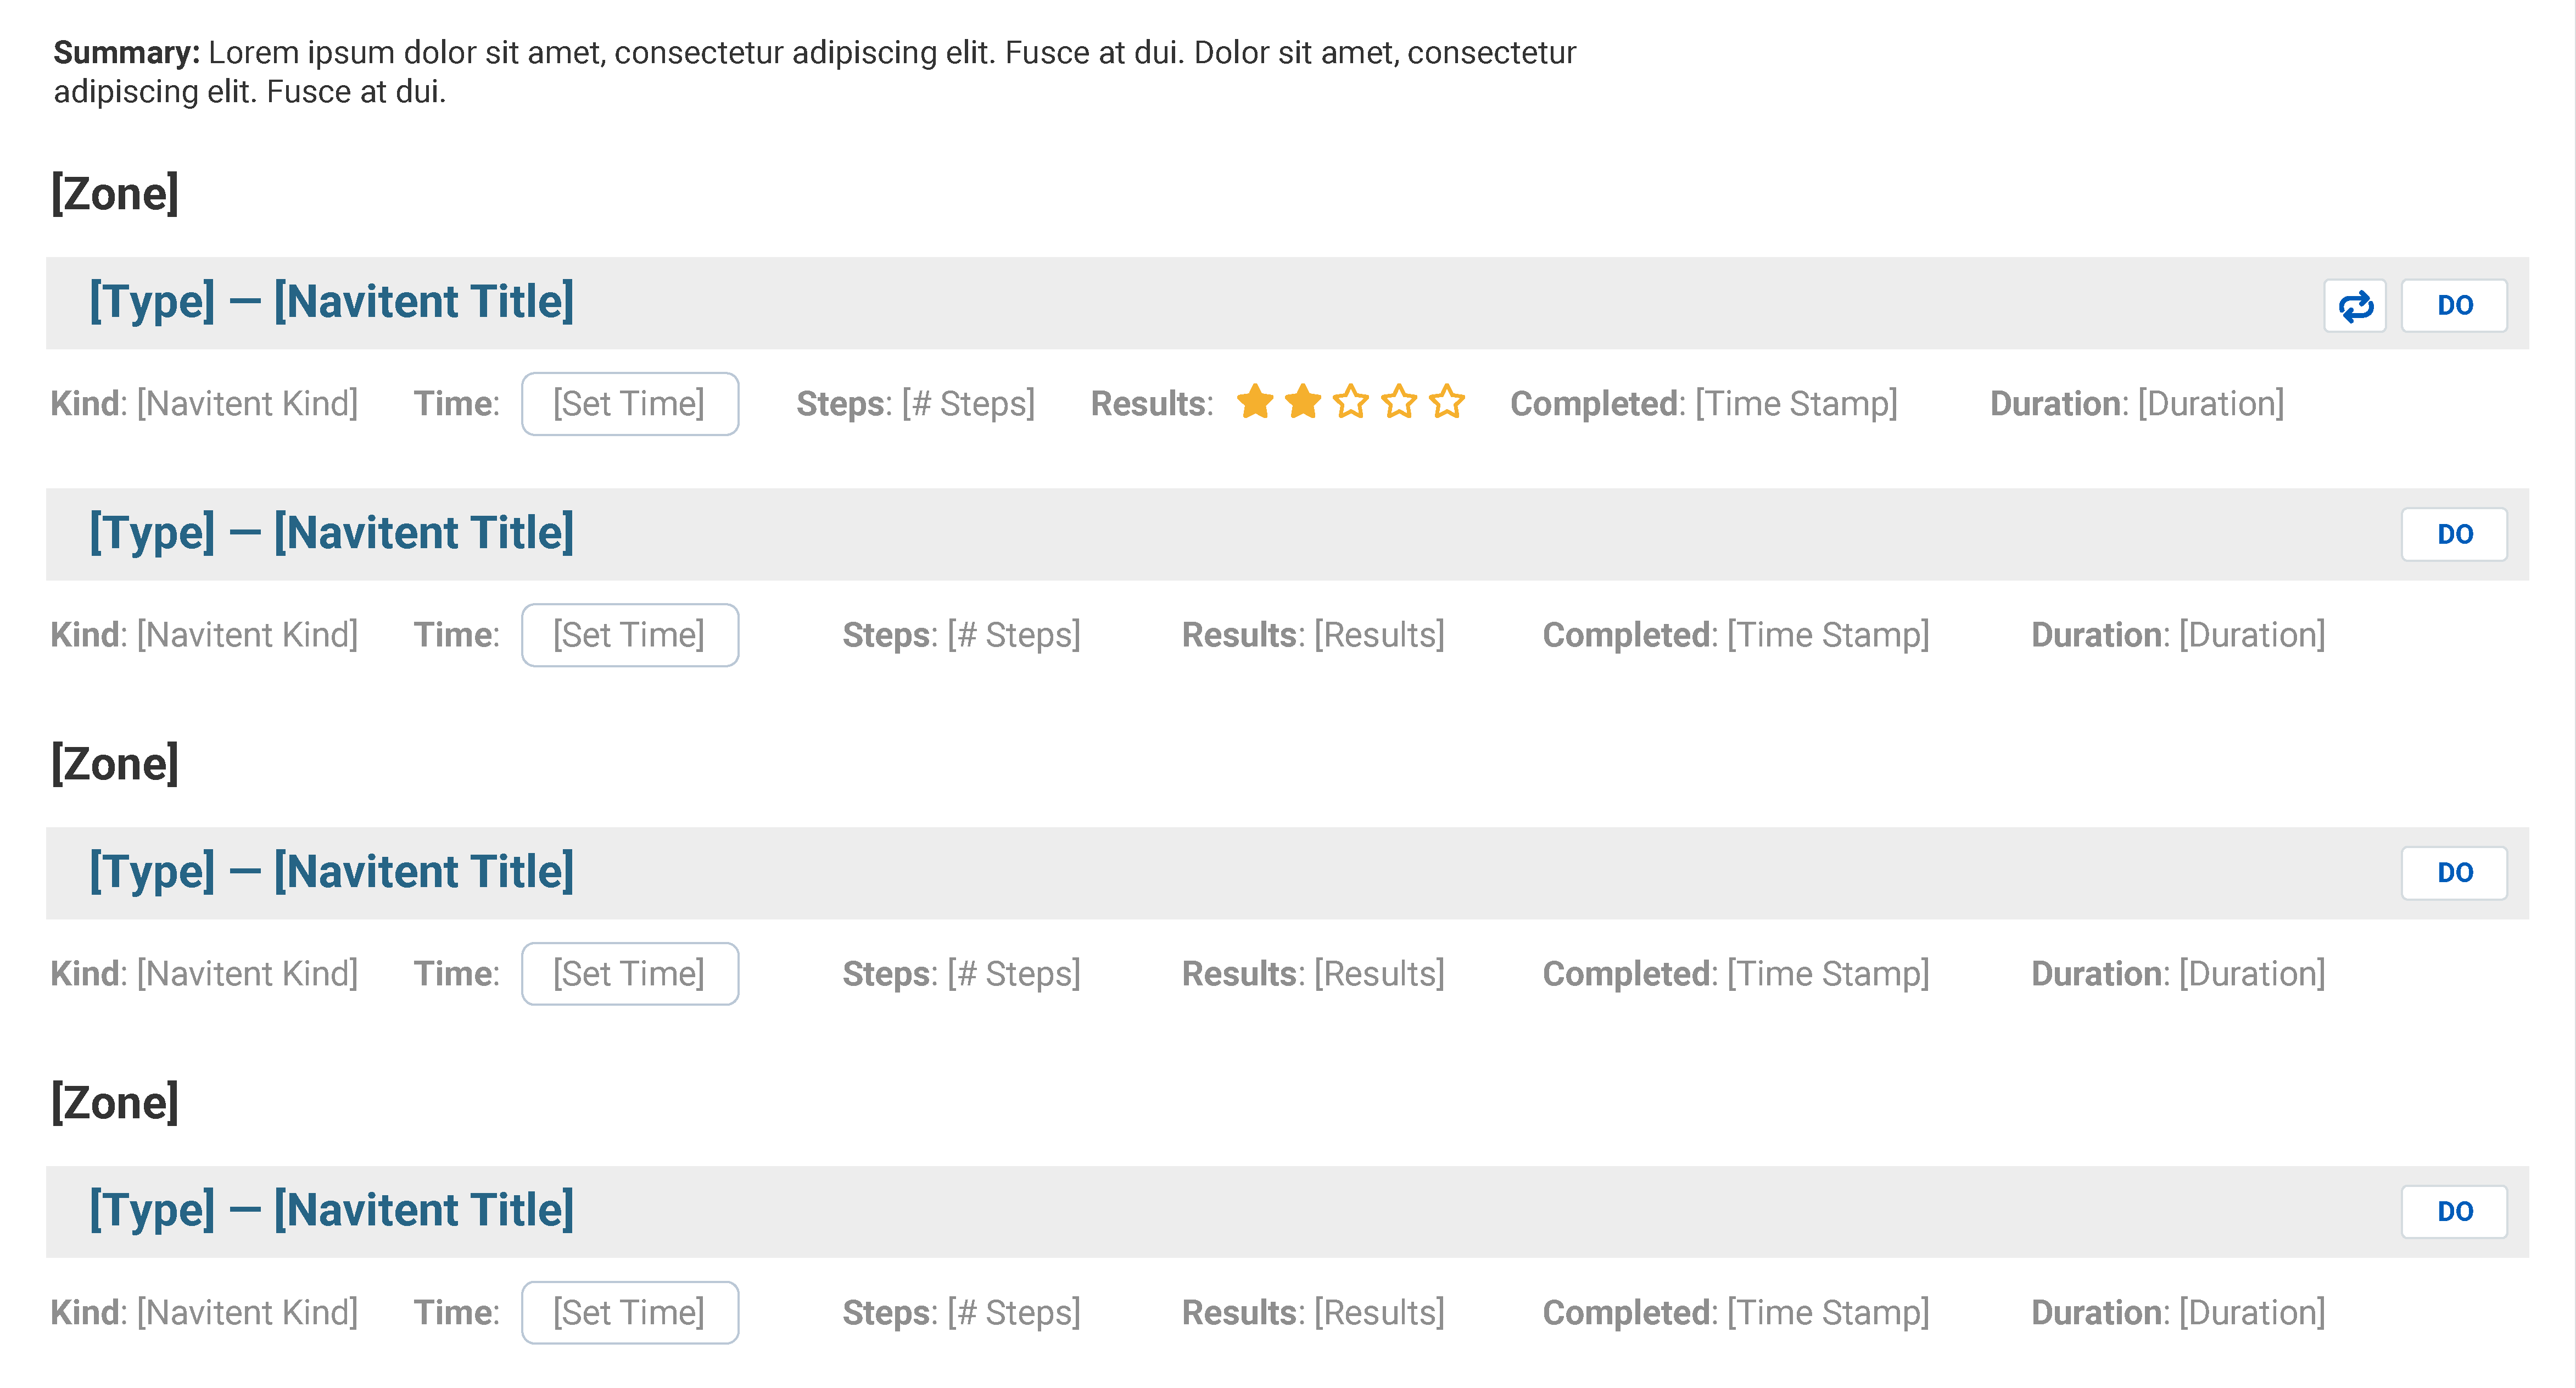This screenshot has height=1388, width=2576.
Task: Select the first filled star rating
Action: point(1255,402)
